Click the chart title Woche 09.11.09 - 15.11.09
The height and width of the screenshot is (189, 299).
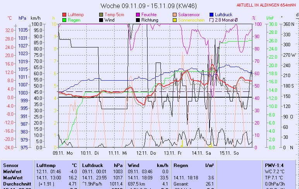point(143,6)
